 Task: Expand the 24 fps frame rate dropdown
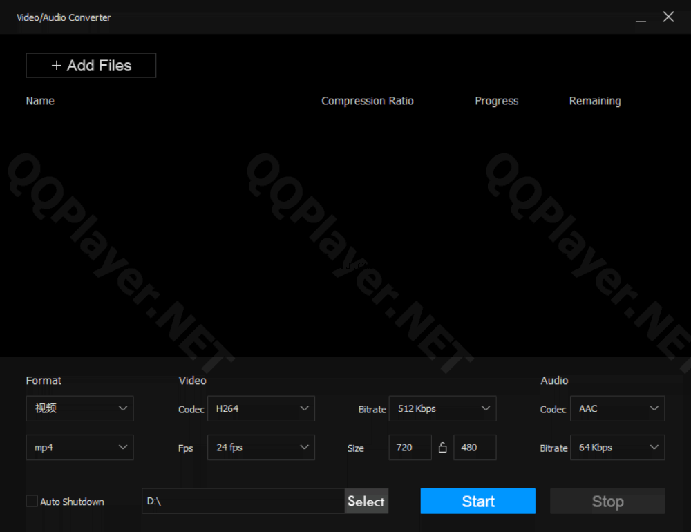261,448
